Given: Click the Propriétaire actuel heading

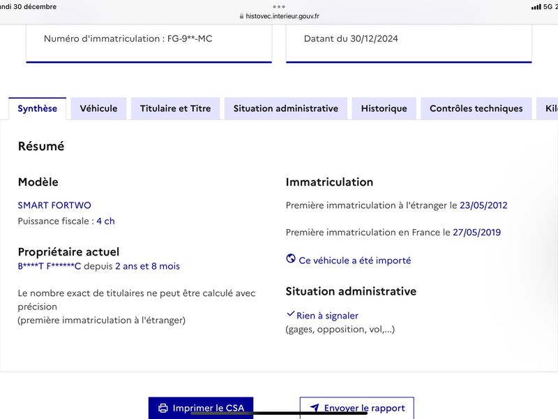Looking at the screenshot, I should click(x=68, y=252).
